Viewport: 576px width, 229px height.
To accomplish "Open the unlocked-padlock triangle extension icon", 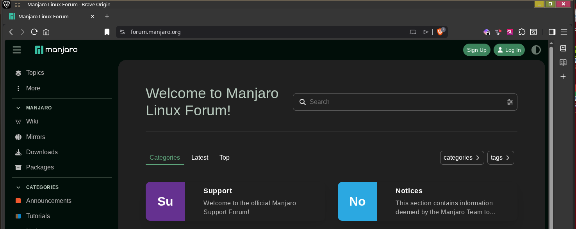I will [x=498, y=32].
